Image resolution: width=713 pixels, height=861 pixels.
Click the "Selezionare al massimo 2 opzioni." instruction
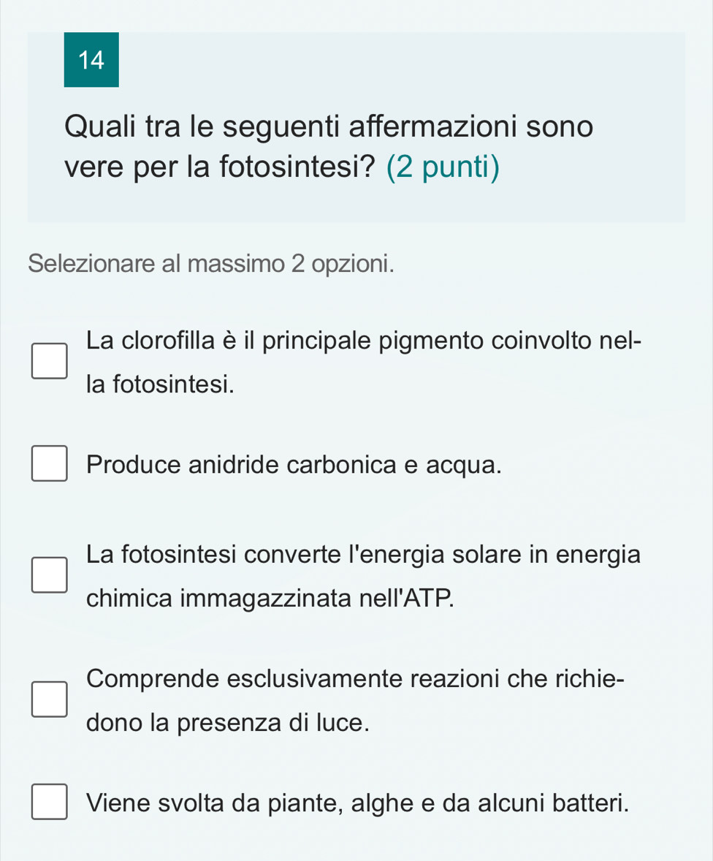pyautogui.click(x=212, y=263)
